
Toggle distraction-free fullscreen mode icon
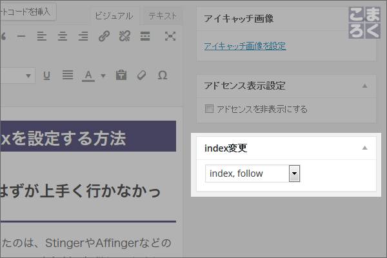point(170,36)
